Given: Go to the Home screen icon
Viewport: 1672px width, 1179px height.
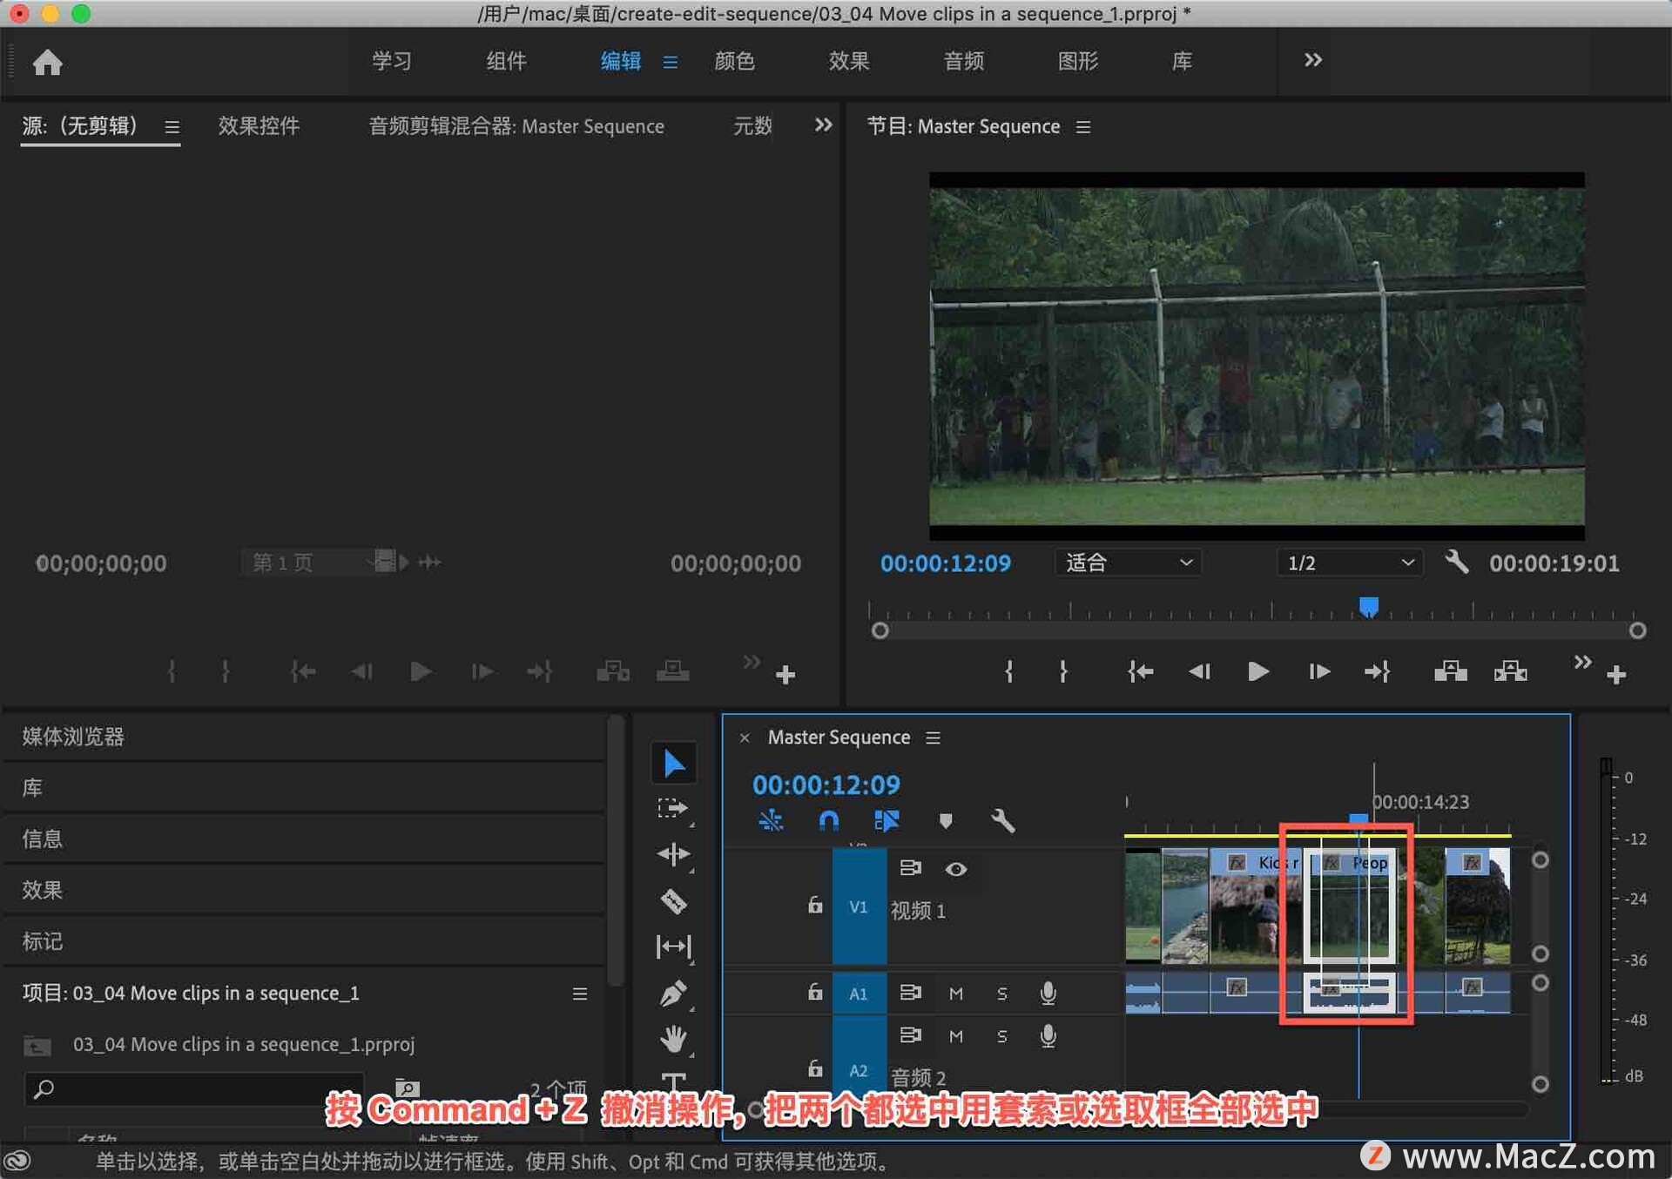Looking at the screenshot, I should (x=47, y=62).
